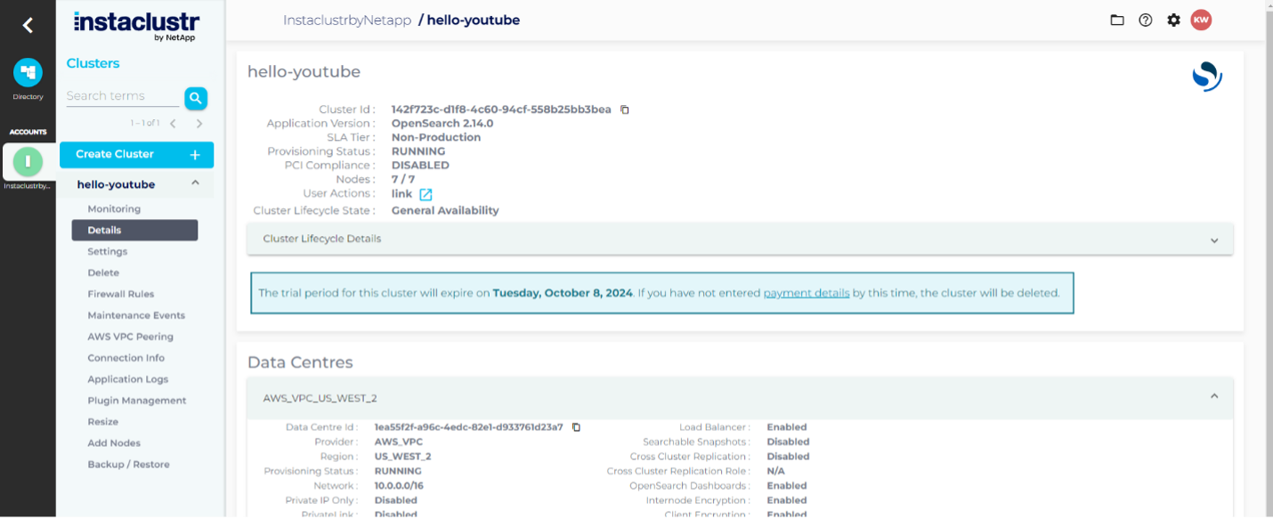Open Firewall Rules

pyautogui.click(x=121, y=295)
